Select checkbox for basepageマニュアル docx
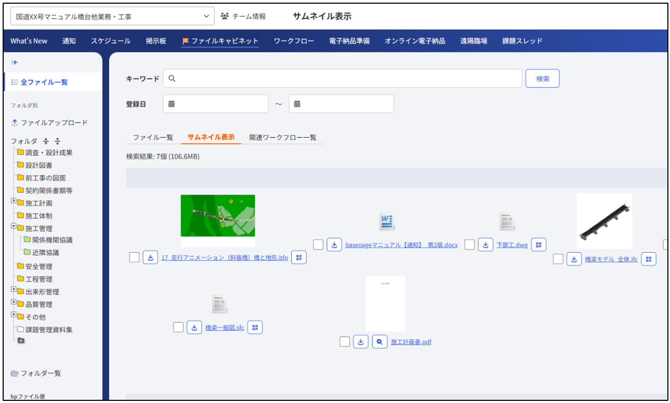 tap(318, 245)
